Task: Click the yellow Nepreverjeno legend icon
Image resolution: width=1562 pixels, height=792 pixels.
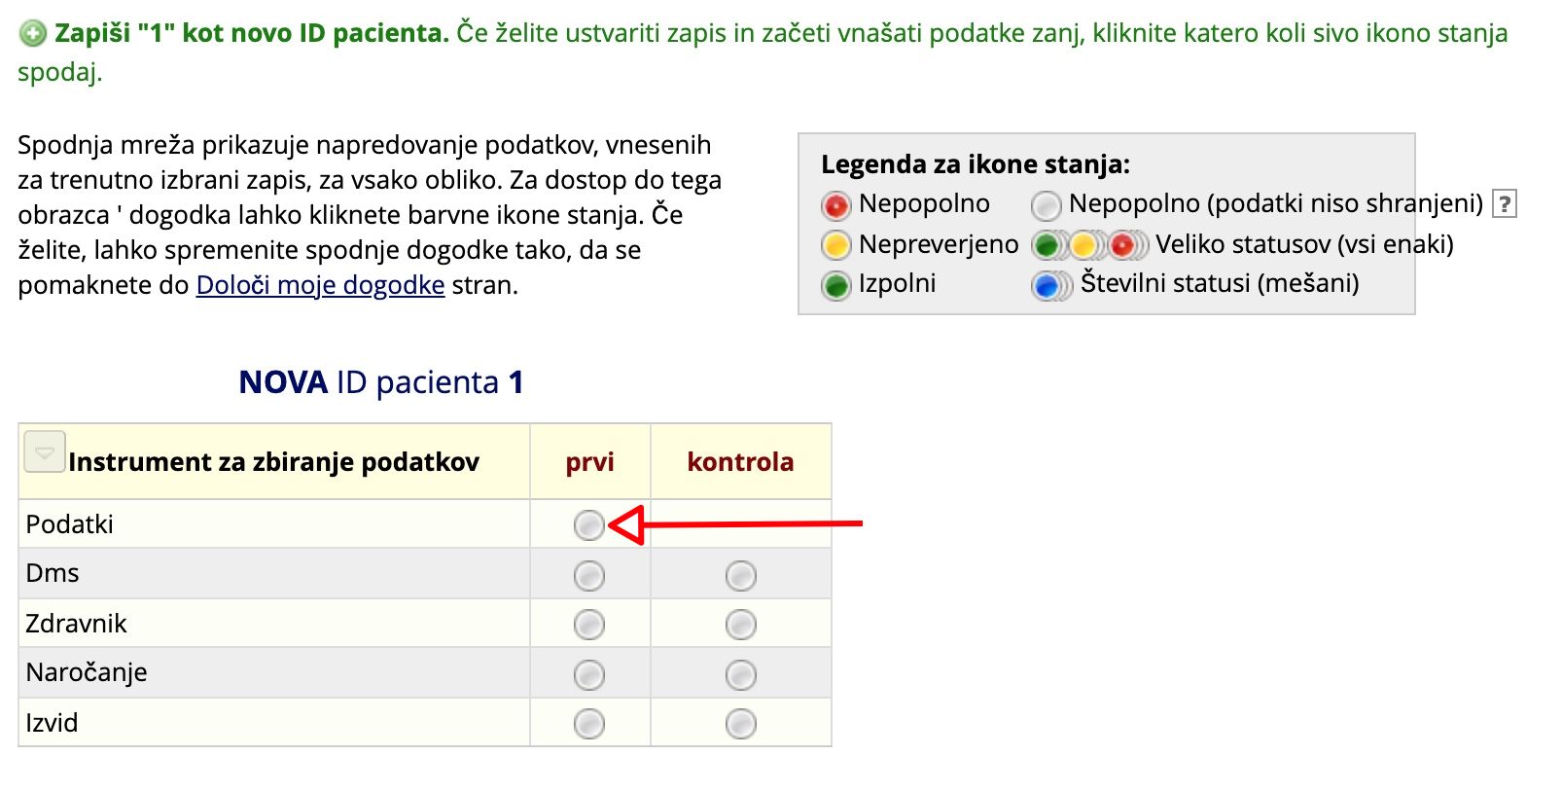Action: (x=835, y=245)
